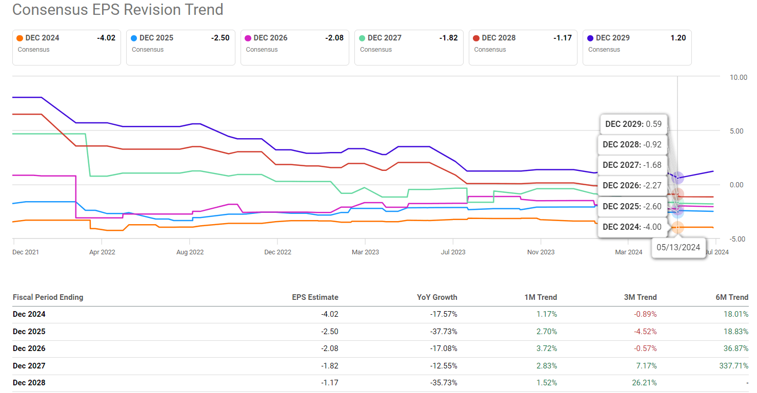This screenshot has width=757, height=393.
Task: Click the orange DEC 2024 hover marker on chart
Action: [678, 228]
